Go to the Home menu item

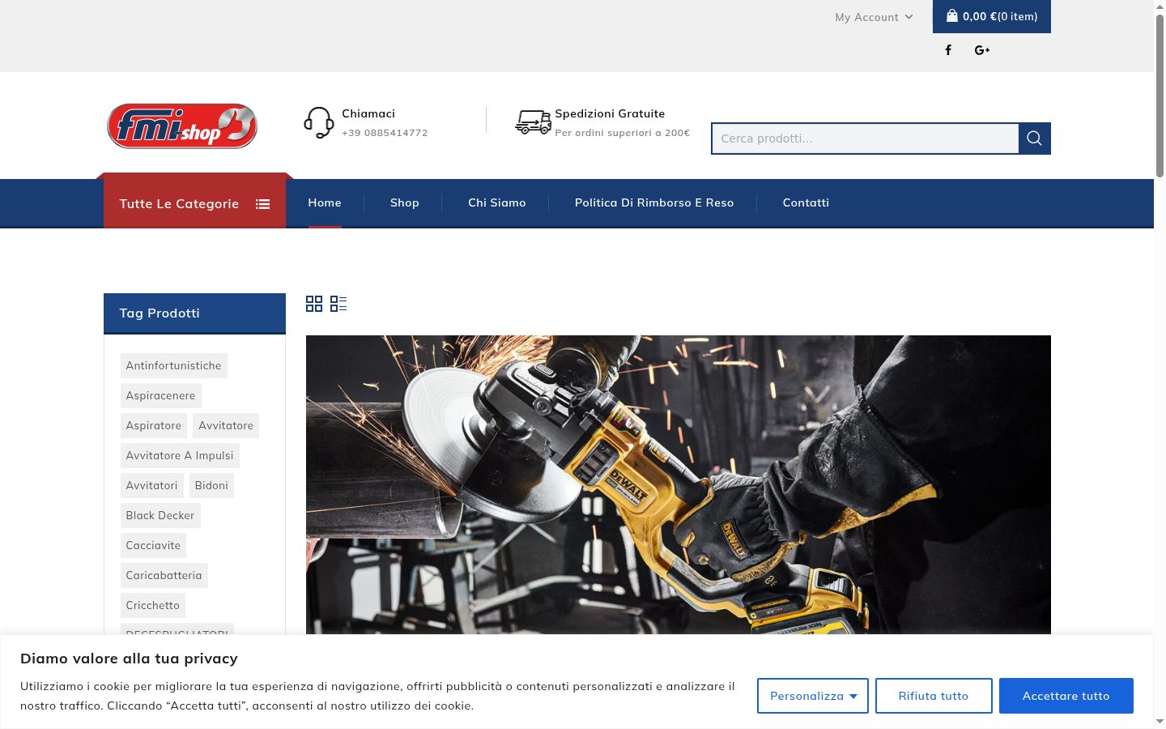325,202
